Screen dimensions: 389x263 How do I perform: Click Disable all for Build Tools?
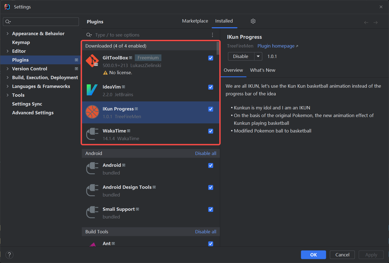[x=206, y=232]
